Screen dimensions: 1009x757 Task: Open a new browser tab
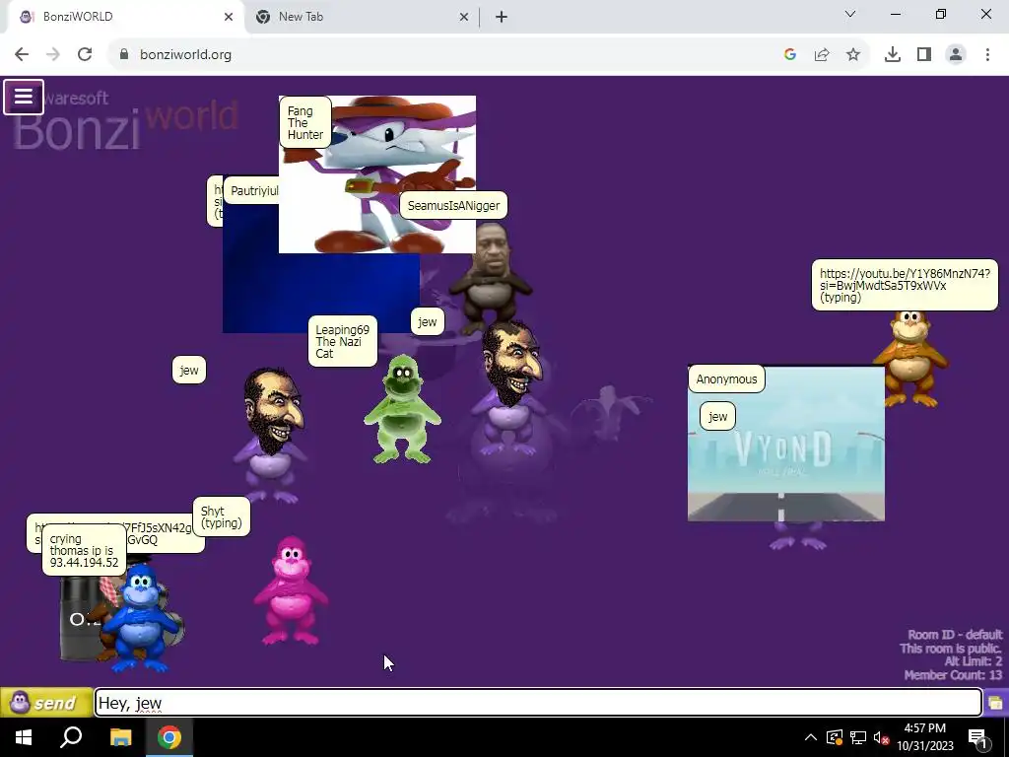502,17
